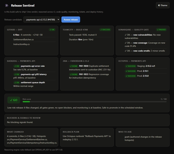Click Within normal range text
Viewport: 174px width, 154px height.
(23, 86)
